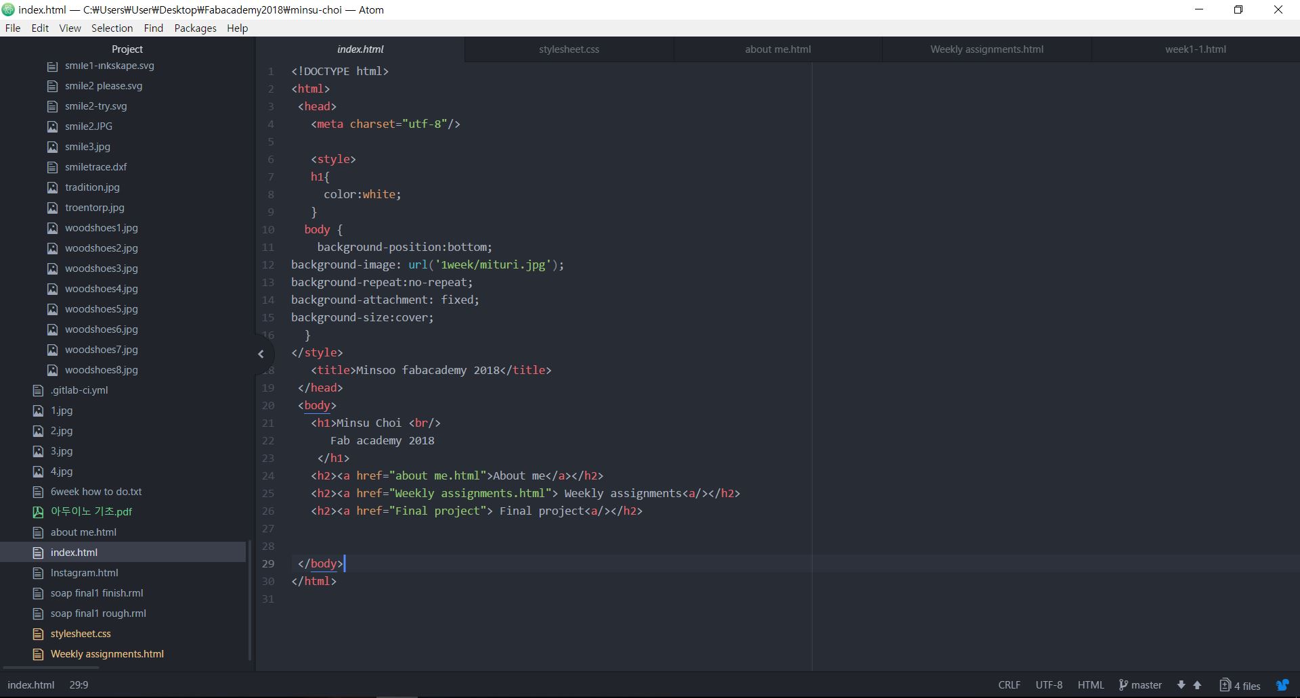
Task: Click the image icon beside troentorp.jpg
Action: 52,208
